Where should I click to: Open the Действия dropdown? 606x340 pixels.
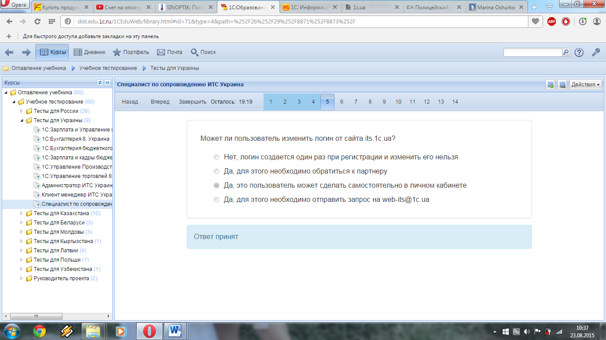pos(586,85)
